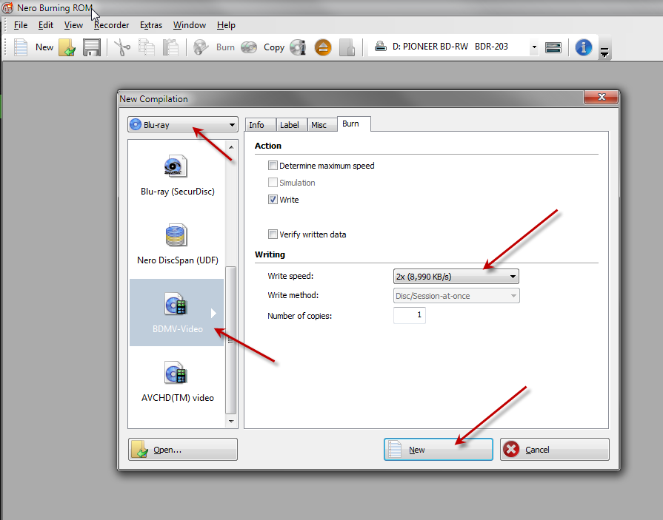Click the compilation list scroll down arrow

pos(231,421)
